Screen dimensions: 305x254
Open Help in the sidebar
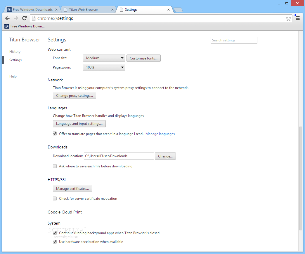coord(13,76)
